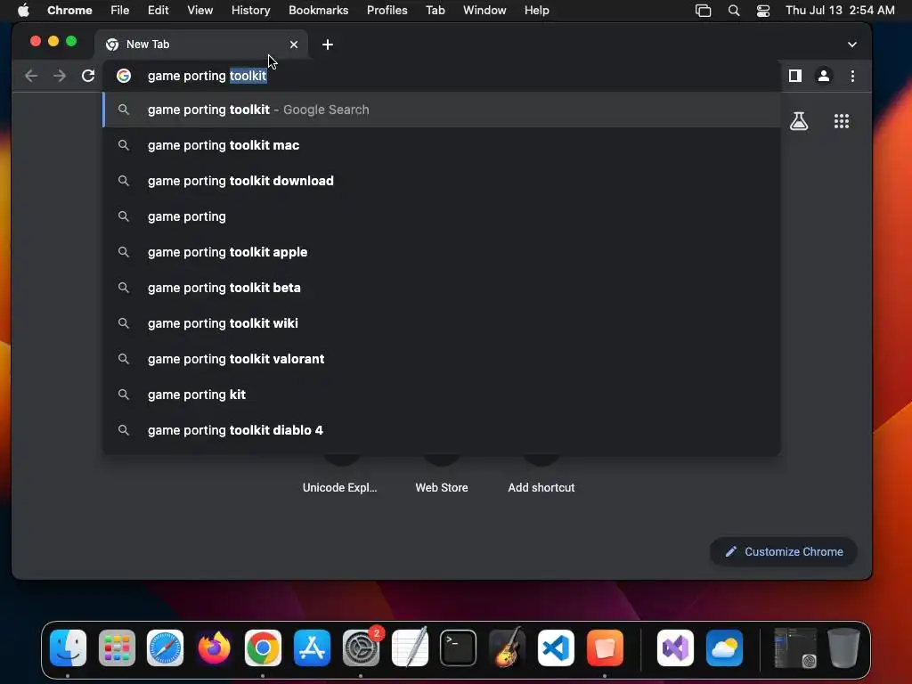
Task: Choose 'game porting toolkit diablo 4' suggestion
Action: coord(442,430)
